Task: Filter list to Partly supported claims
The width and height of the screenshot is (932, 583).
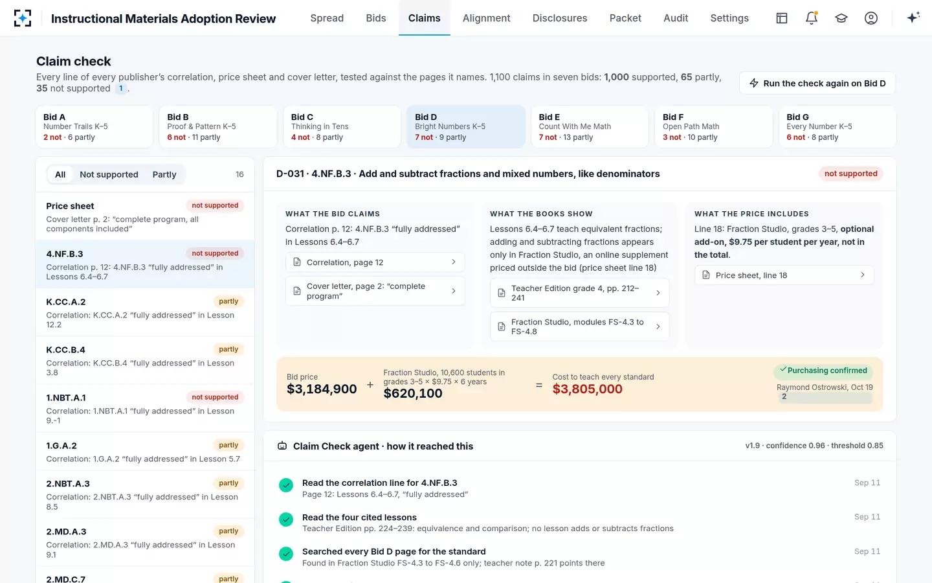Action: [x=164, y=174]
